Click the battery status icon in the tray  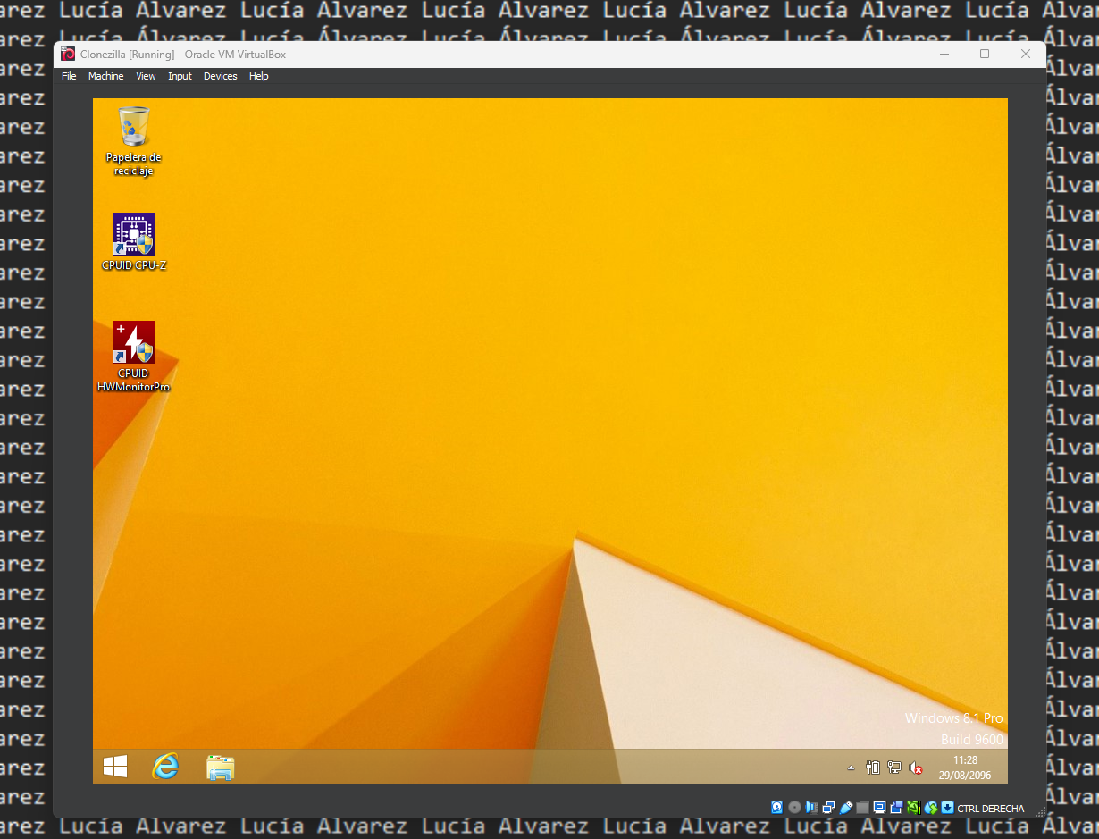click(873, 768)
